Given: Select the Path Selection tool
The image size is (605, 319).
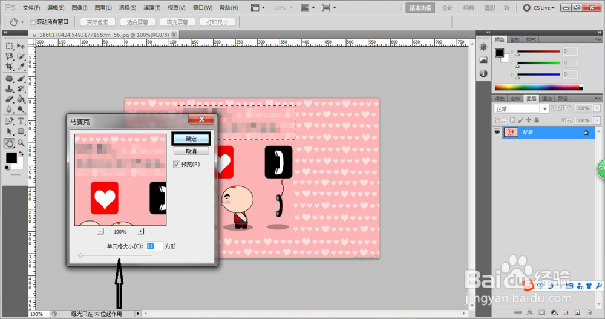Looking at the screenshot, I should [9, 131].
